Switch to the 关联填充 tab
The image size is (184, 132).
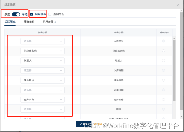click(10, 22)
